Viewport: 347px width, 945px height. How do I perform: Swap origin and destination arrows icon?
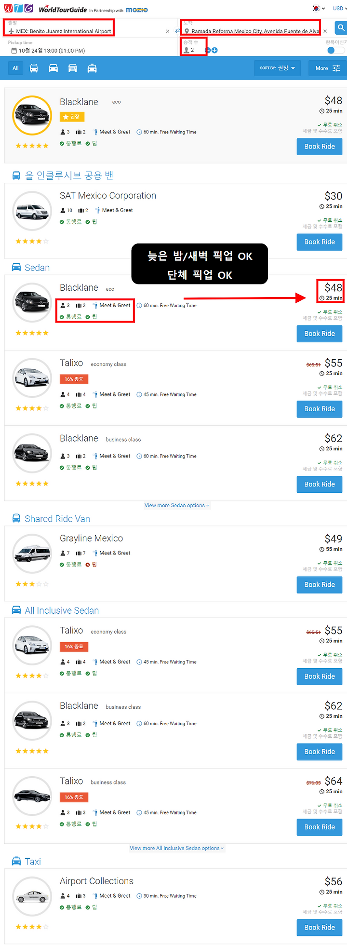pos(177,31)
